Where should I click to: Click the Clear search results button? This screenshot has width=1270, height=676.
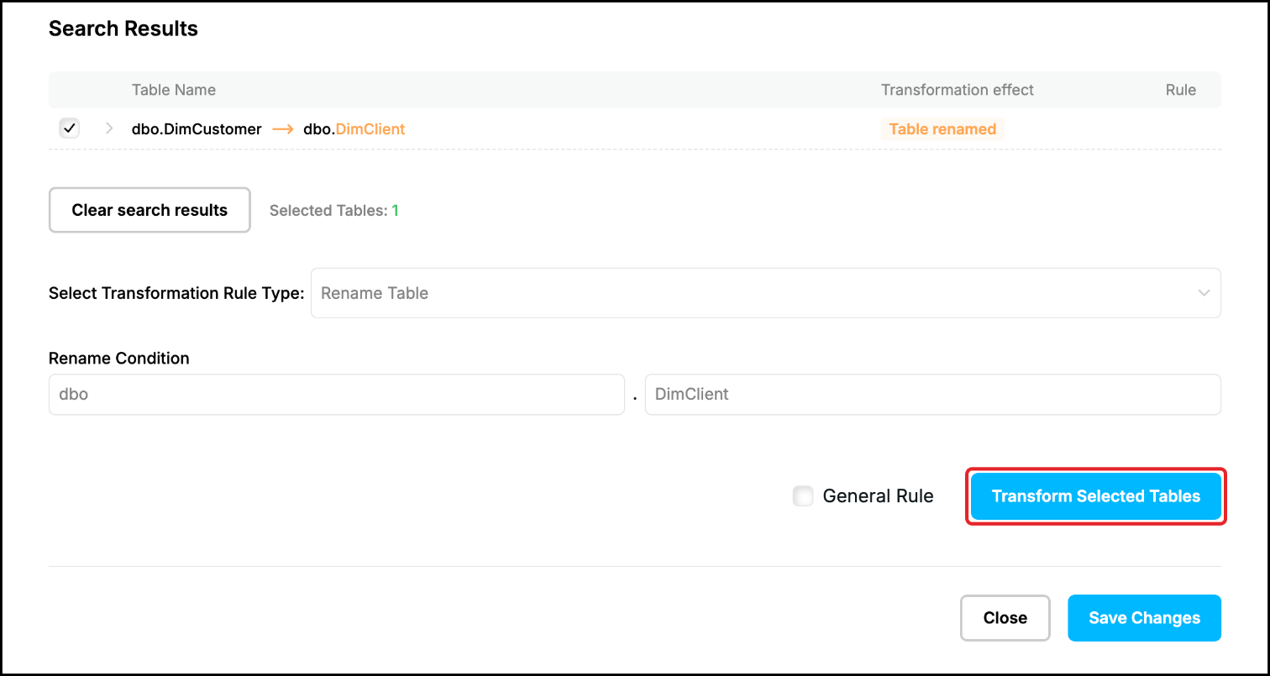pos(150,210)
